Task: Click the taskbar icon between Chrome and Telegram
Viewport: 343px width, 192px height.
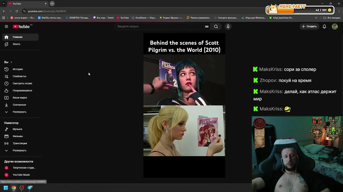Action: 22,188
